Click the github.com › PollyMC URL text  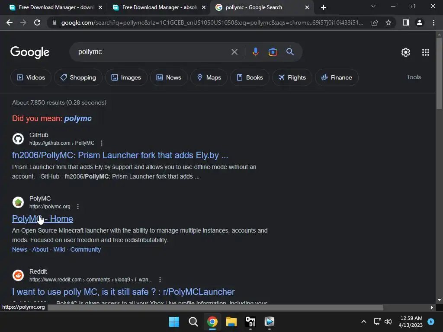[x=62, y=143]
